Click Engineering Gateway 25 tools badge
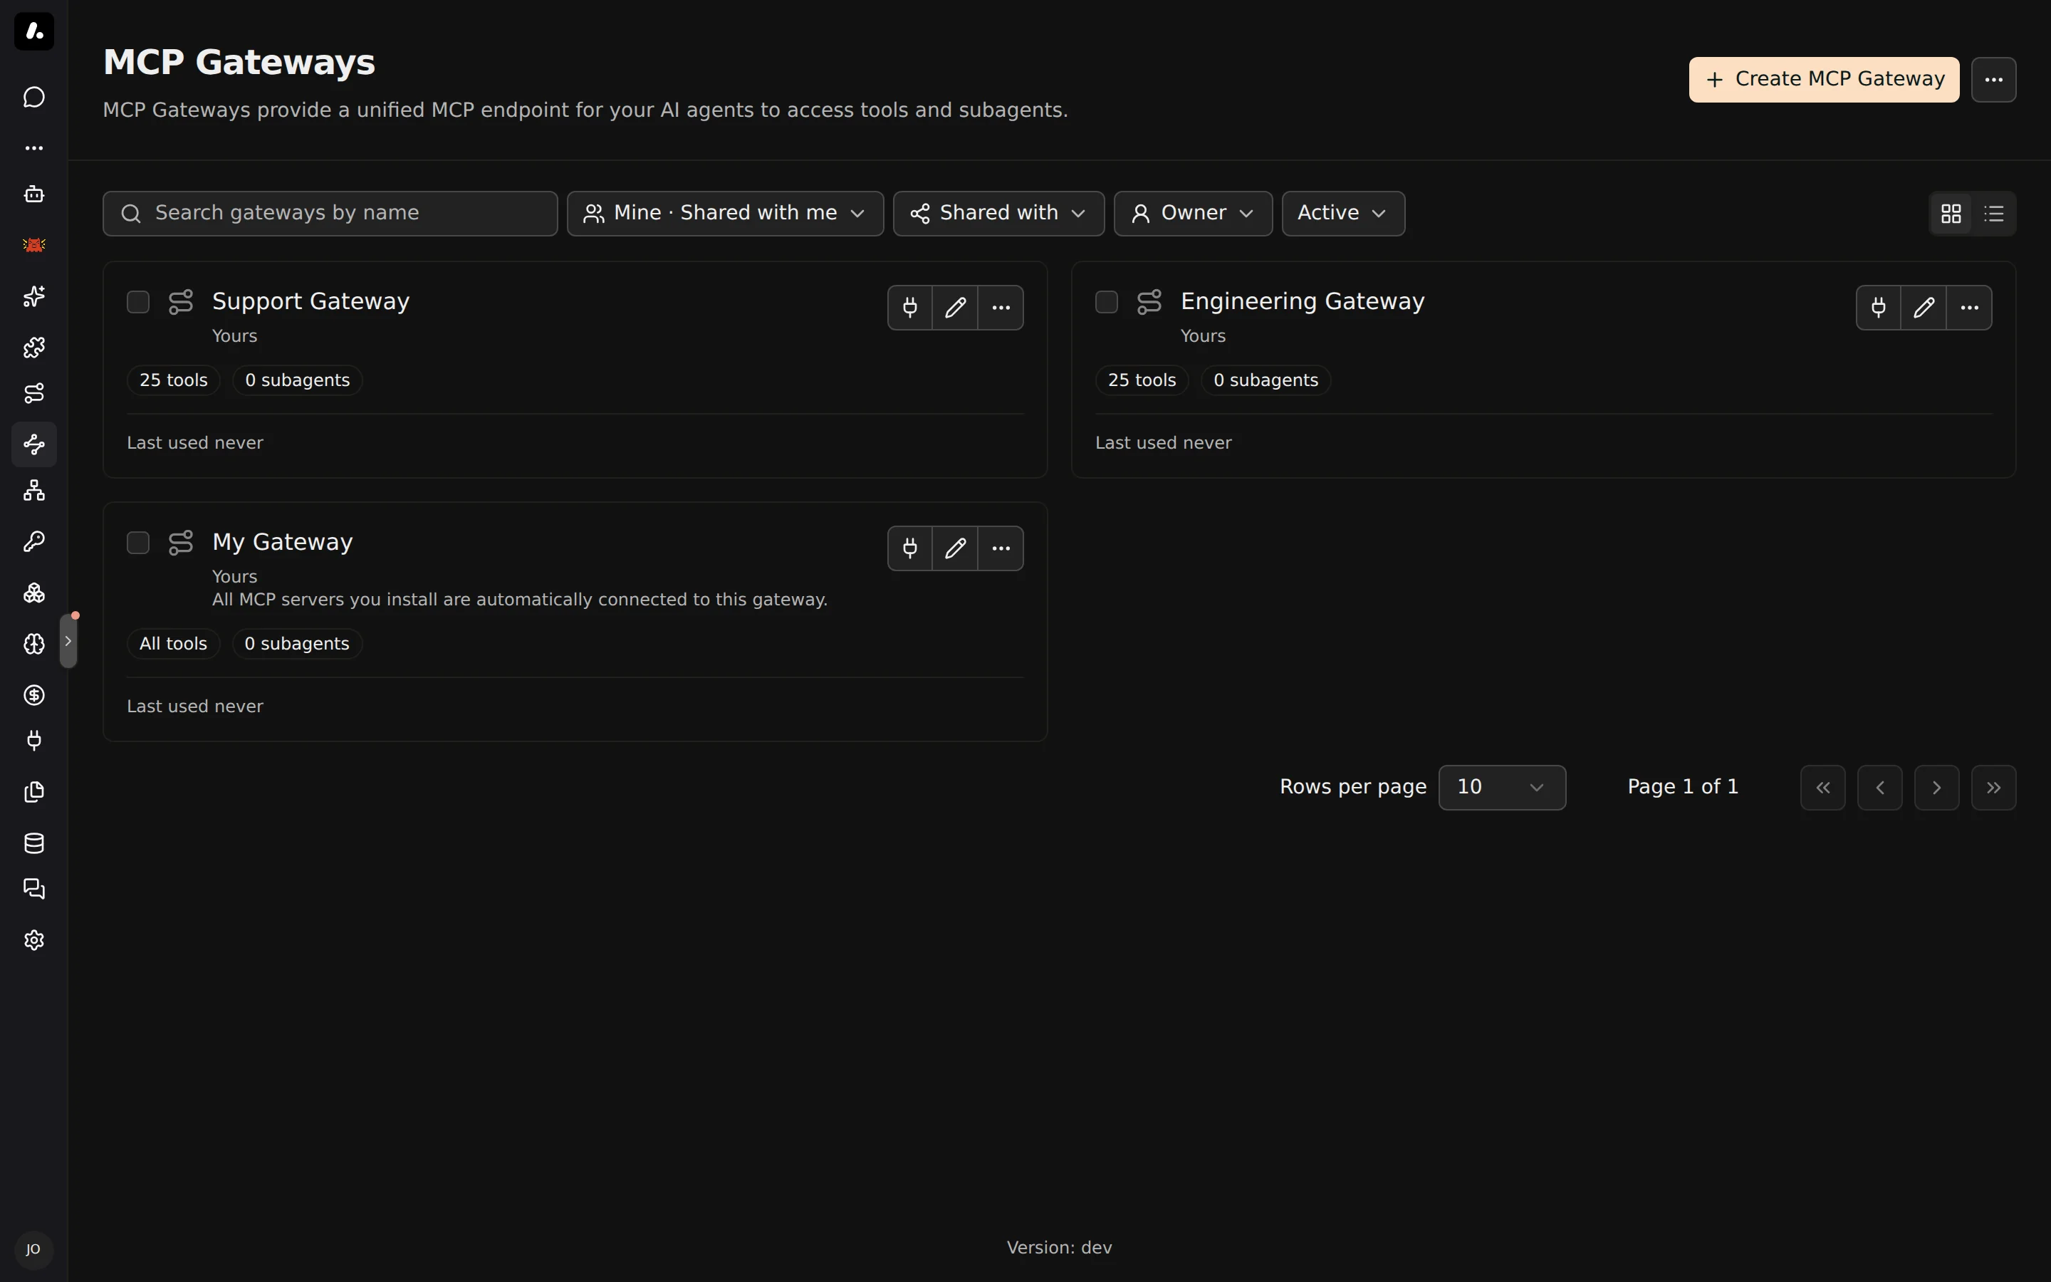The image size is (2051, 1282). click(1142, 380)
